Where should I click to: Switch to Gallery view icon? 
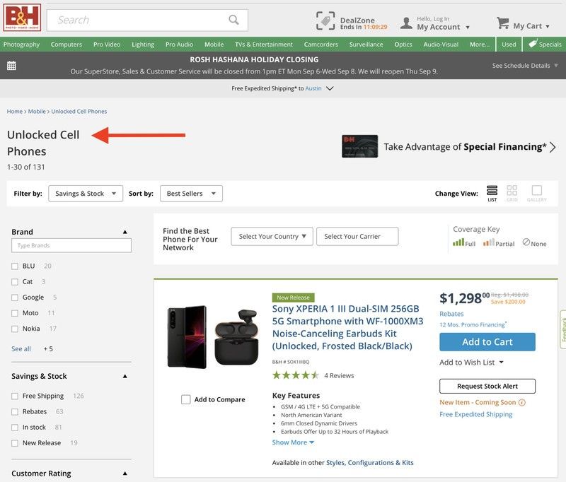pos(536,191)
